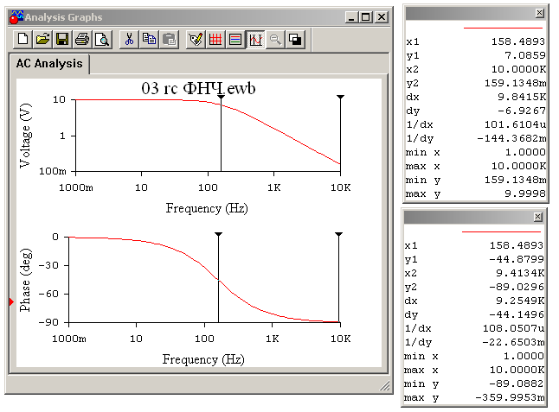
Task: Click the max y value -359.9953m
Action: click(510, 398)
